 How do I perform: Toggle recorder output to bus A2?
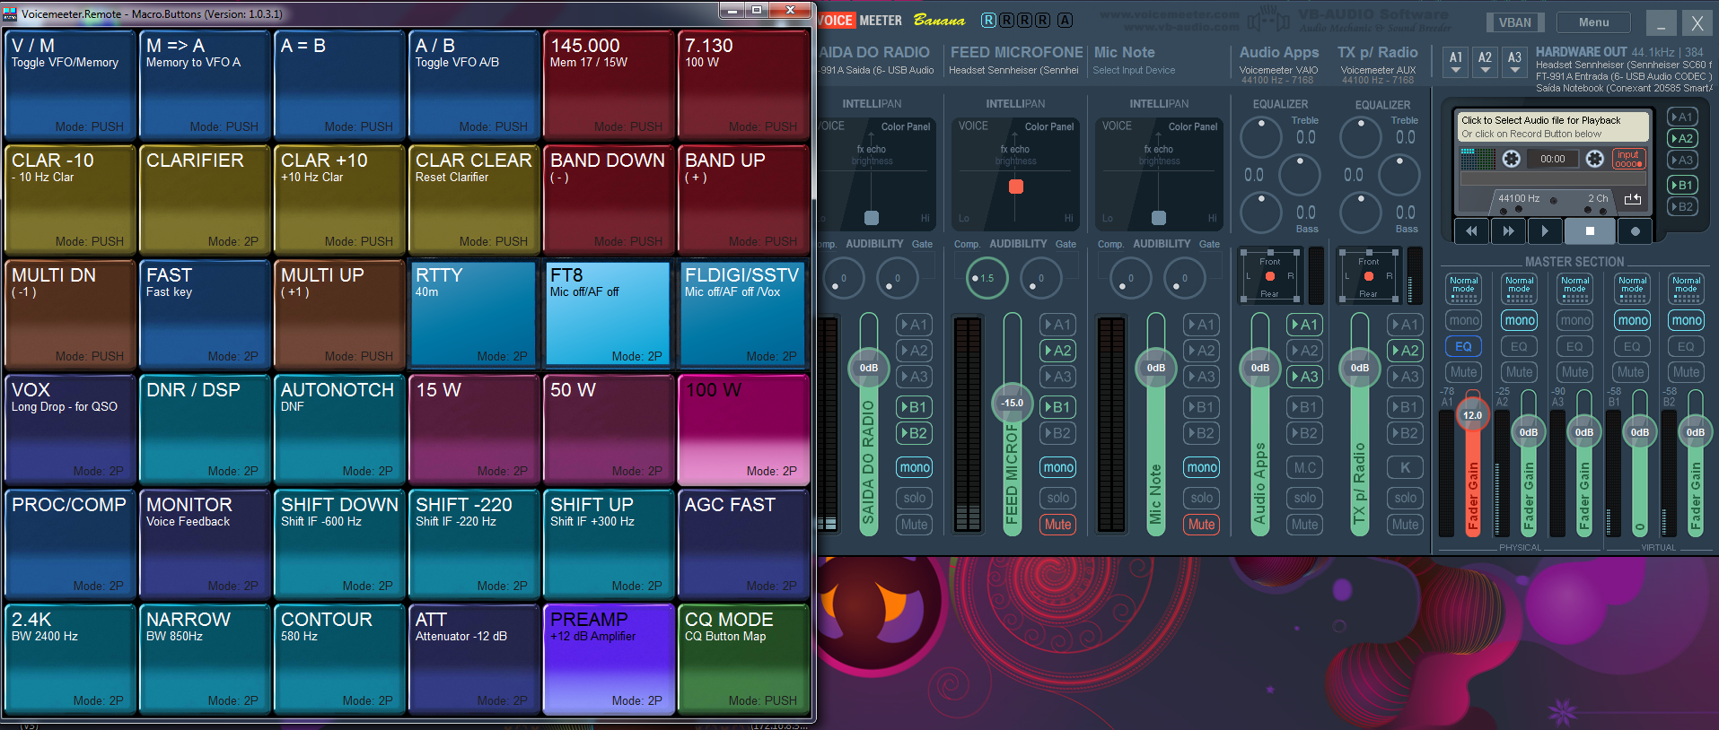click(1681, 138)
